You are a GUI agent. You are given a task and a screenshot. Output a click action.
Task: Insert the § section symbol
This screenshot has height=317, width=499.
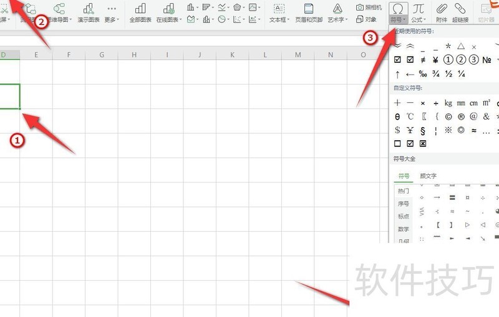pyautogui.click(x=423, y=131)
